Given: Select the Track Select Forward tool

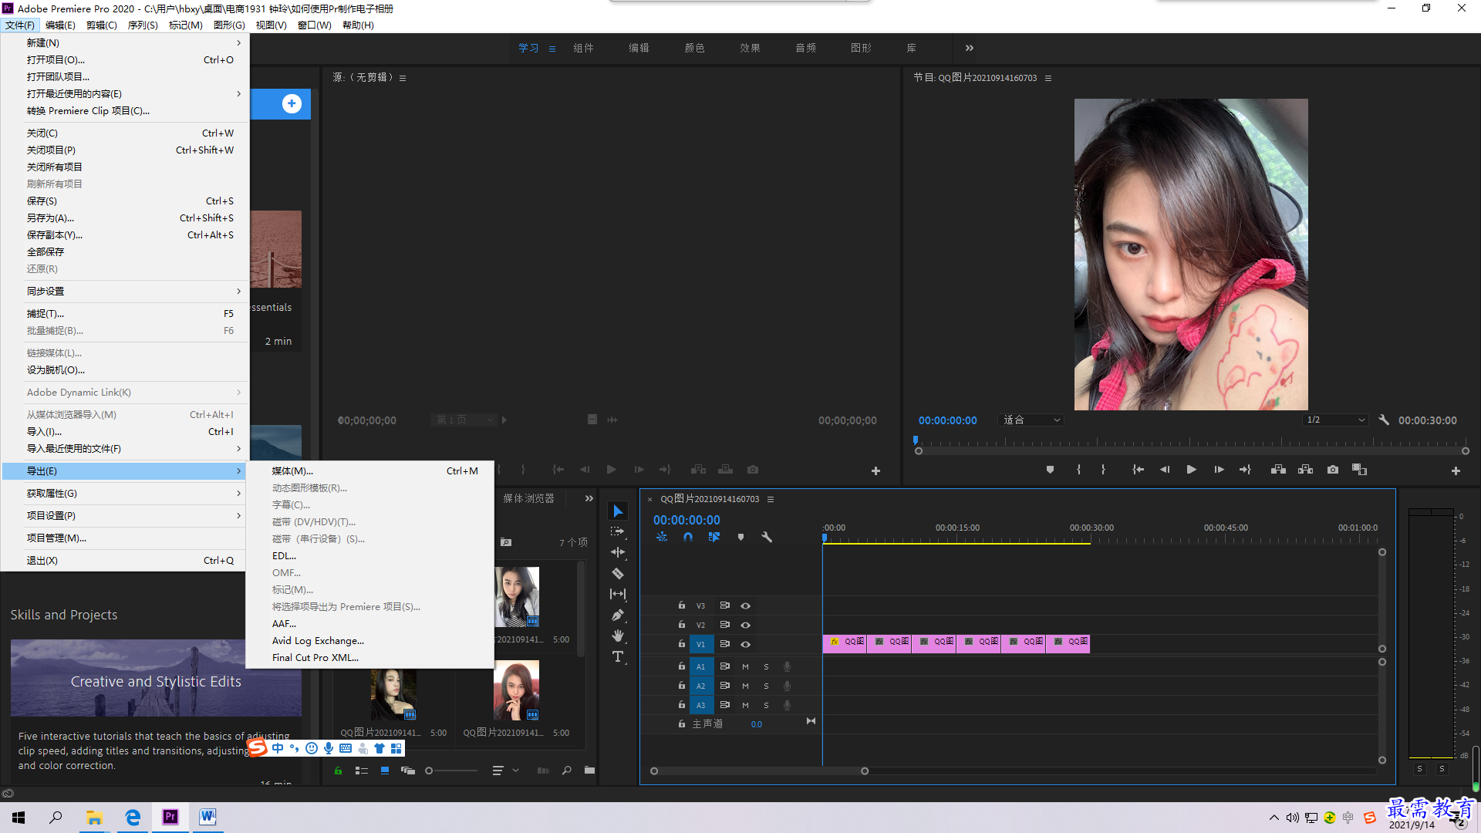Looking at the screenshot, I should (x=618, y=531).
